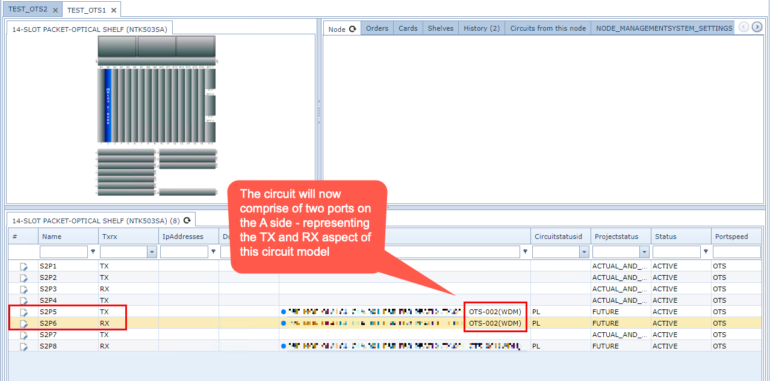Click the edit icon for row S2P1

(24, 266)
